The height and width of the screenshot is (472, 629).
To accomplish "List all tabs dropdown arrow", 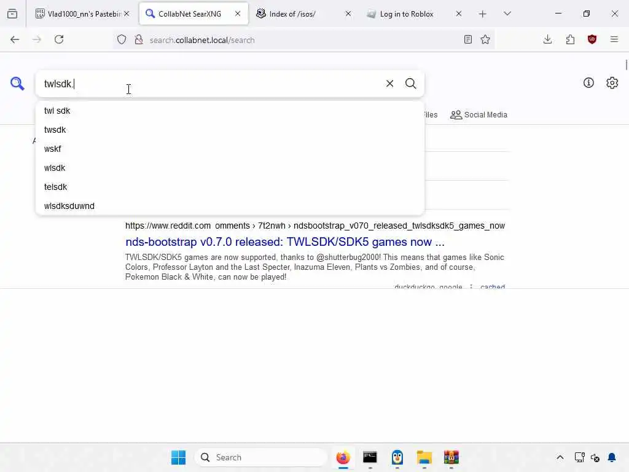I will pyautogui.click(x=507, y=14).
